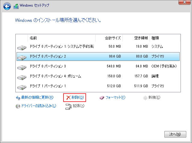Click the 99.4 GB total size cell
This screenshot has width=192, height=143.
[x=115, y=56]
